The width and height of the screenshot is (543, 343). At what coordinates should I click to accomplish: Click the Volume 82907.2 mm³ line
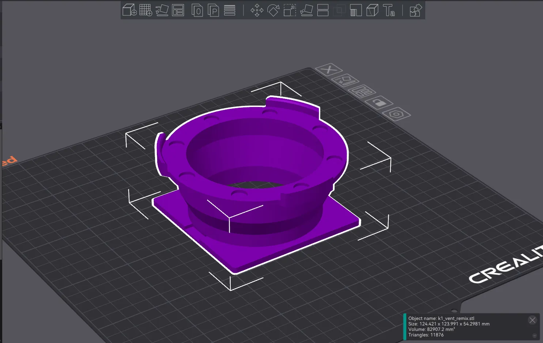coord(431,329)
